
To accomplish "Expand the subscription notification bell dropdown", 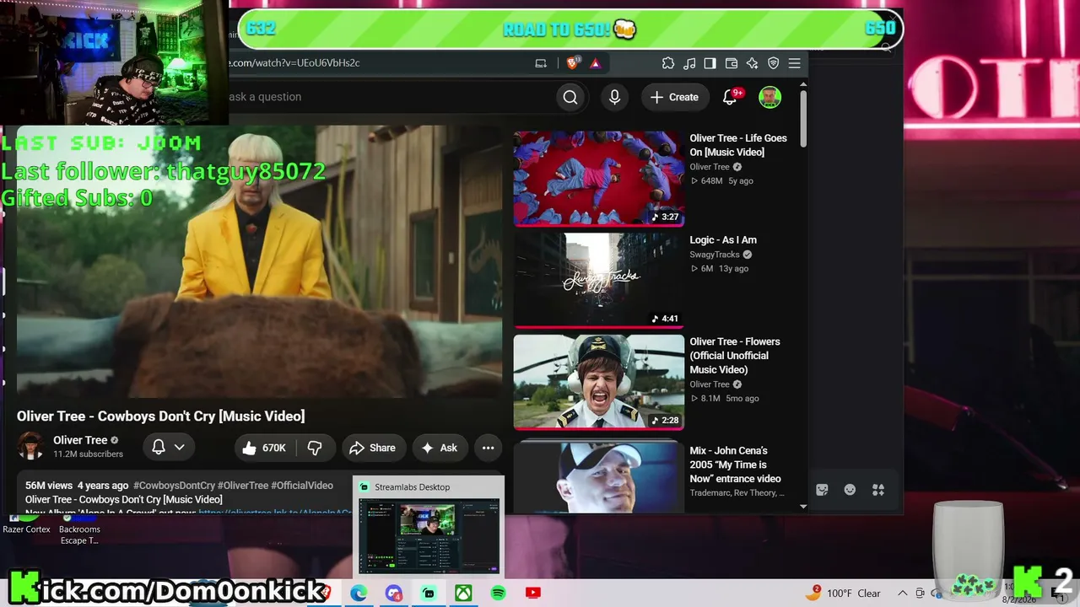I will pos(168,448).
